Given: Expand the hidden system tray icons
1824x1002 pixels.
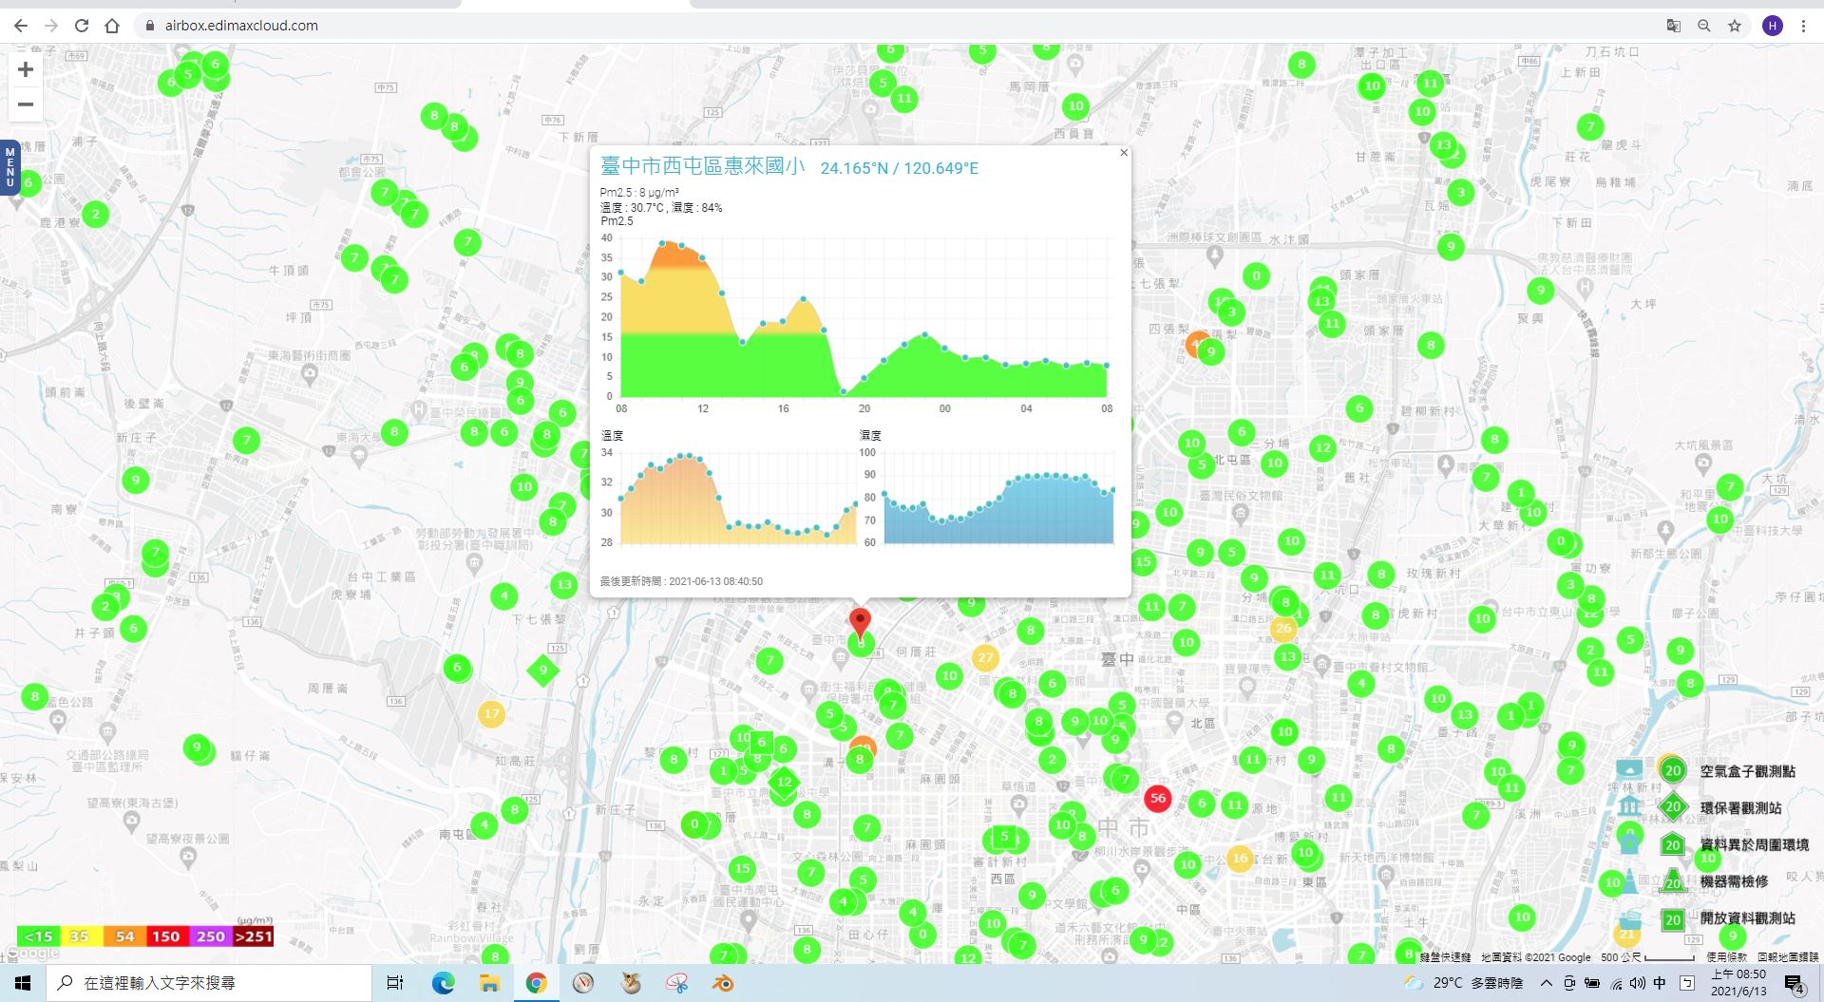Looking at the screenshot, I should (1547, 983).
